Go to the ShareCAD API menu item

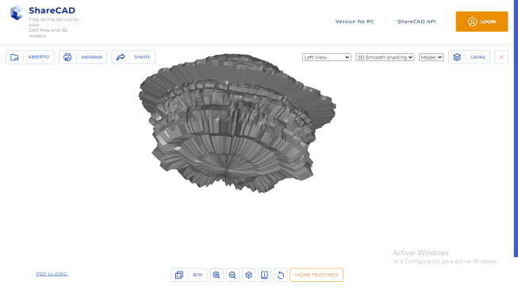[416, 21]
